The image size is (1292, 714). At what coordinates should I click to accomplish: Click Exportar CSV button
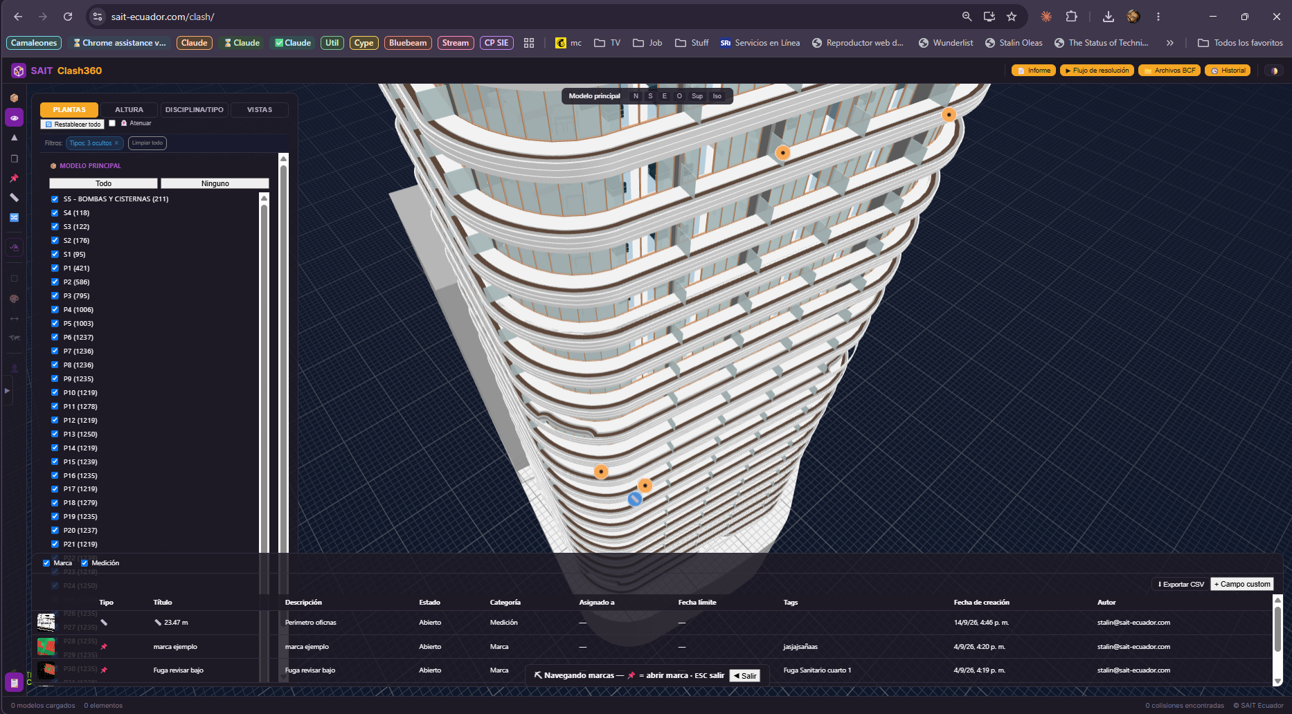1181,585
